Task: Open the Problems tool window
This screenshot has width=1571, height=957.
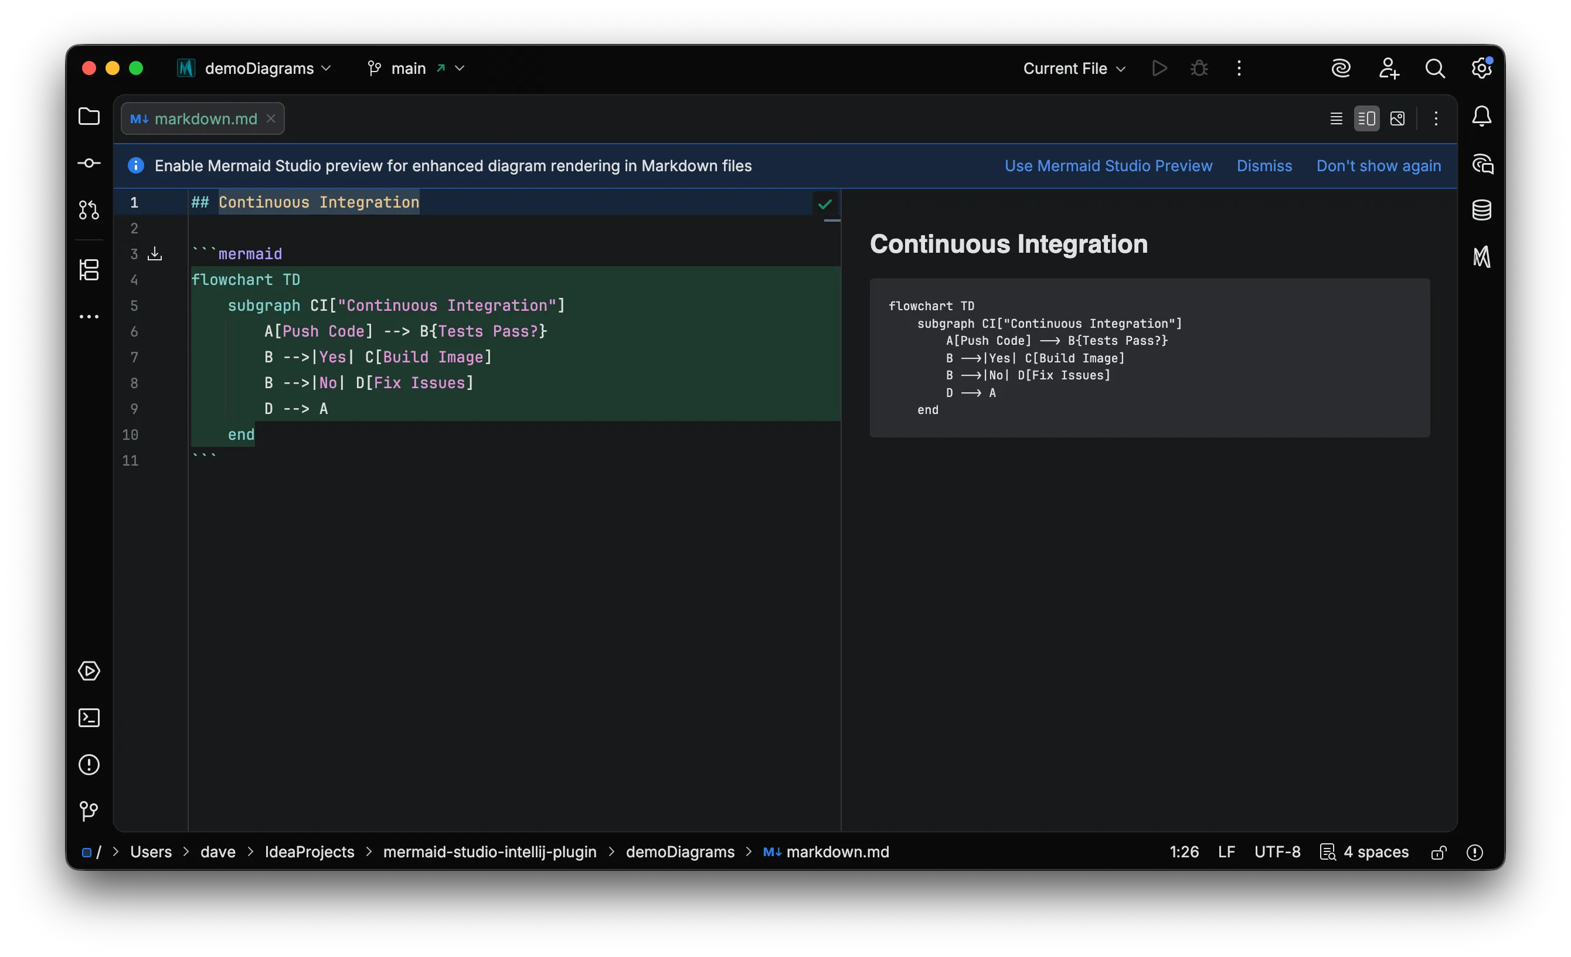Action: click(x=89, y=765)
